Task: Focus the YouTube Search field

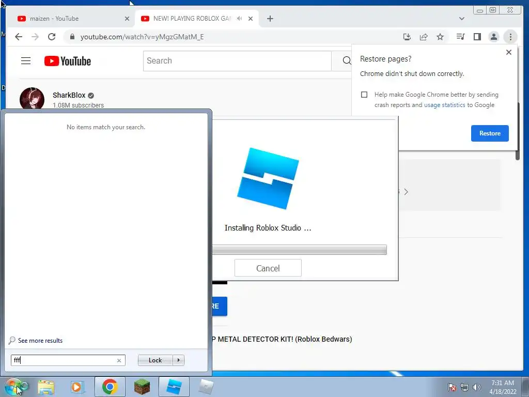Action: [237, 61]
